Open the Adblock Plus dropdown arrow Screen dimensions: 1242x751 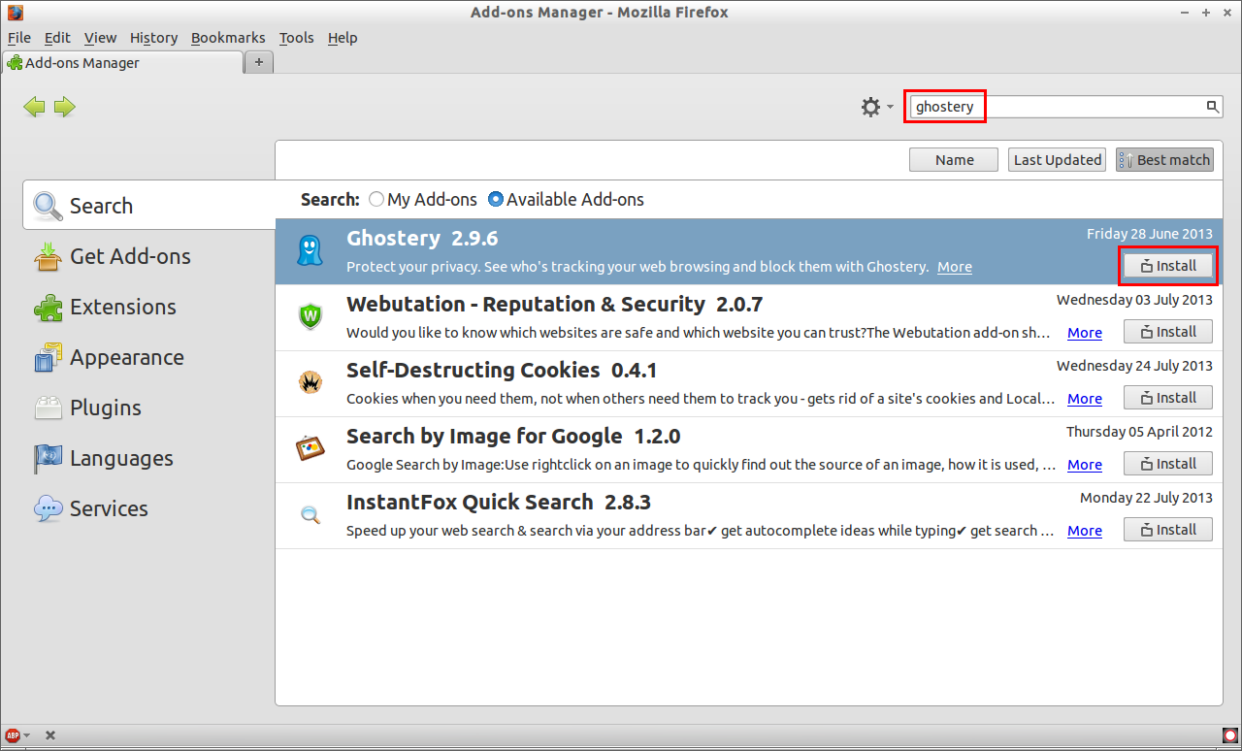point(27,735)
